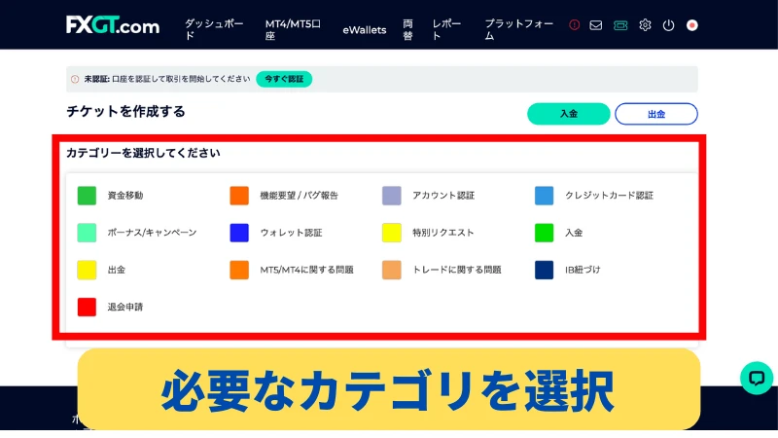Open the mail envelope icon
The width and height of the screenshot is (778, 438).
tap(596, 25)
